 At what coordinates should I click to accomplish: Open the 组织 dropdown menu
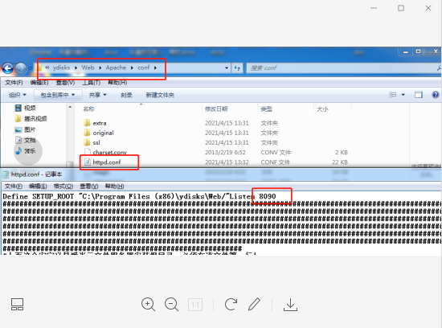pos(17,95)
